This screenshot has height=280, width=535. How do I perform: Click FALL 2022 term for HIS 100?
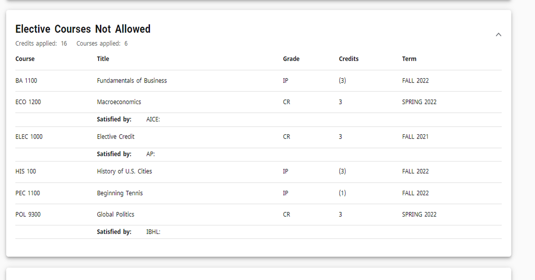click(416, 172)
